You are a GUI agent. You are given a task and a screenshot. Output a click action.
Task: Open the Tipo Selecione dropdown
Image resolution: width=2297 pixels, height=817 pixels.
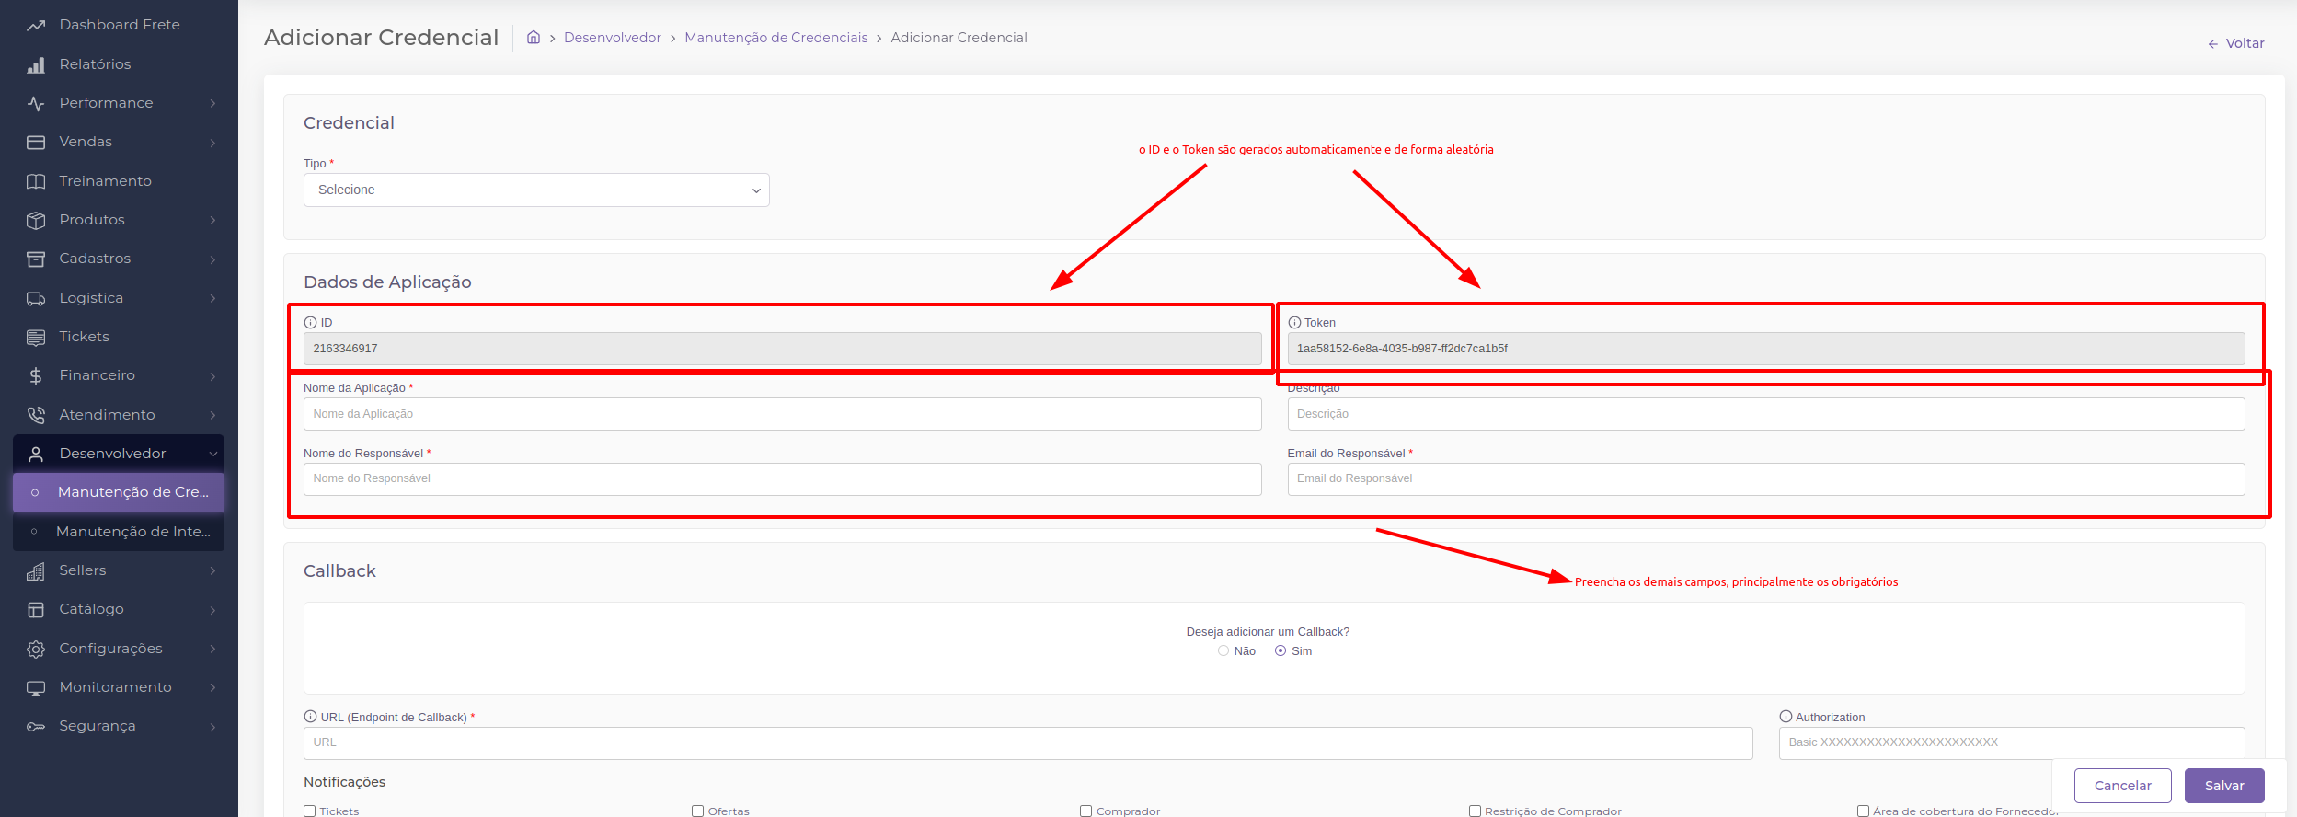(536, 190)
